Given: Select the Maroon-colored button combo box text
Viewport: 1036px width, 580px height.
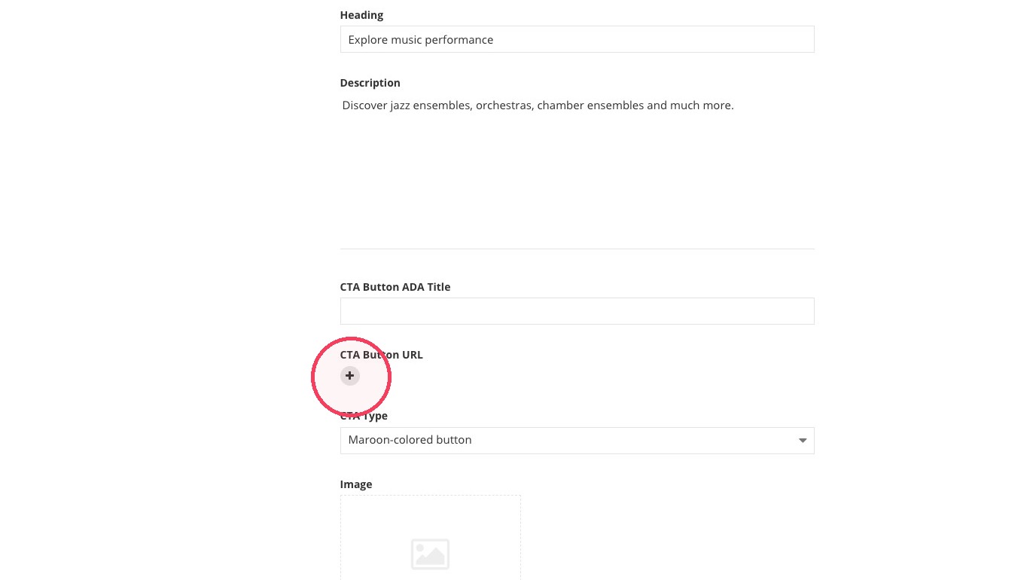Looking at the screenshot, I should tap(410, 440).
